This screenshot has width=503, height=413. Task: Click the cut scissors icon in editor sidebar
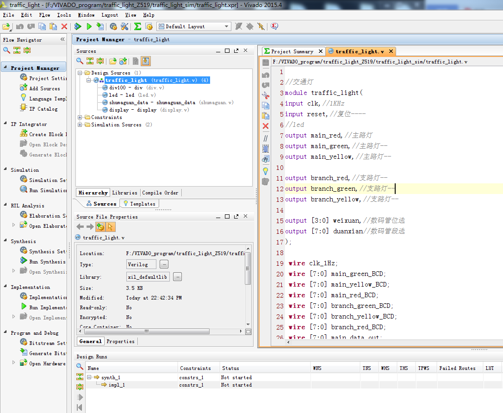[x=266, y=95]
